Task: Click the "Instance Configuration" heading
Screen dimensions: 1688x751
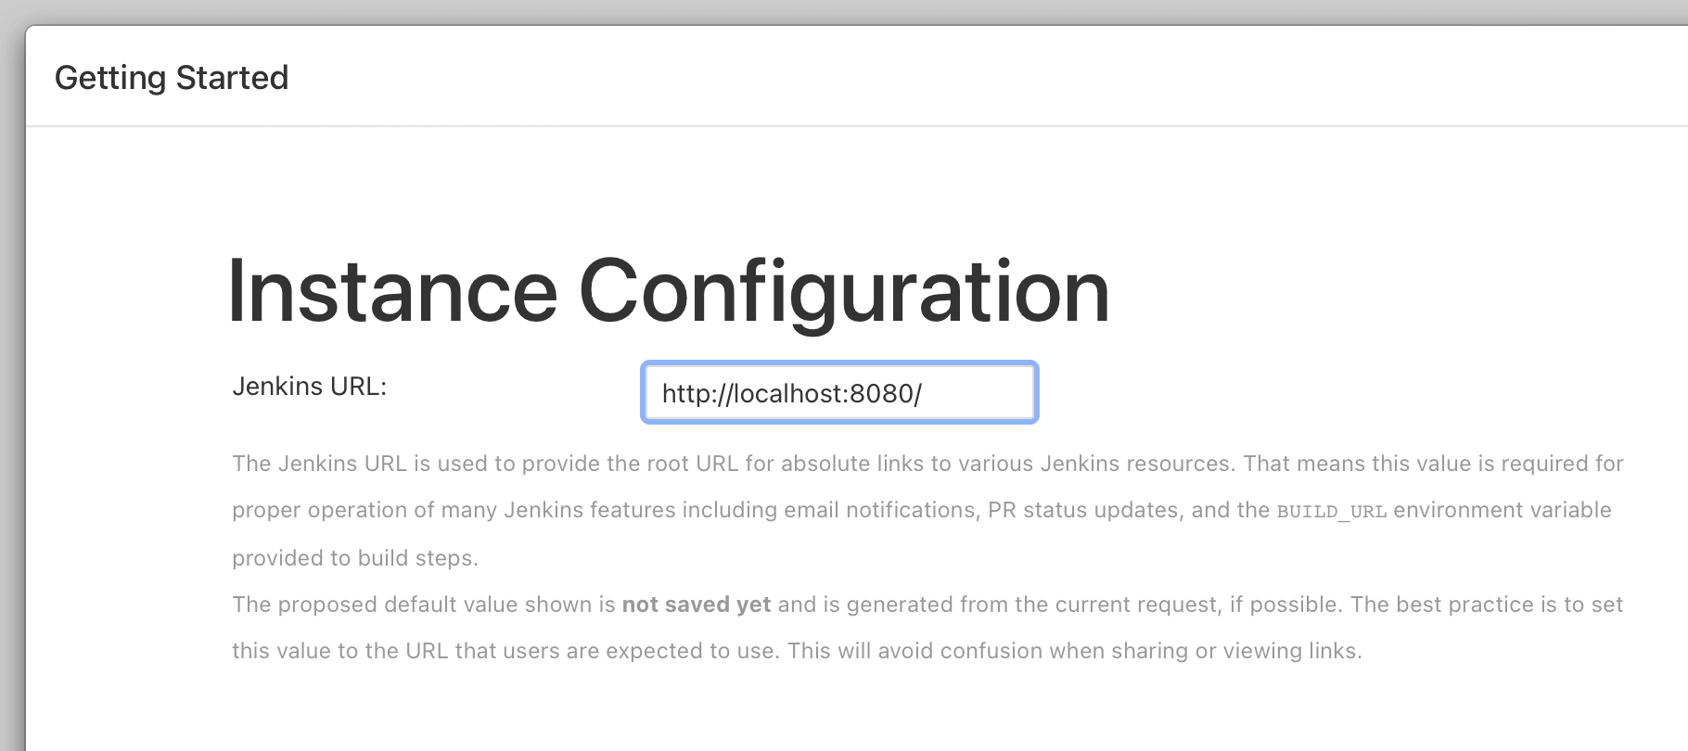Action: [668, 291]
